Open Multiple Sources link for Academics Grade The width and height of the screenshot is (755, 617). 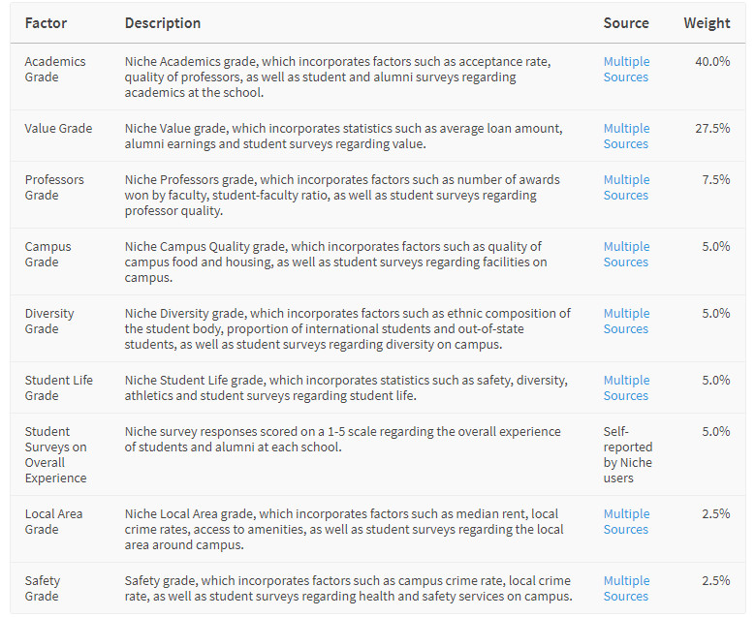(626, 69)
